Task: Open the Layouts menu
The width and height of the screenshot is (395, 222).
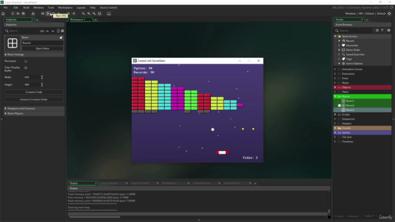Action: tap(81, 7)
